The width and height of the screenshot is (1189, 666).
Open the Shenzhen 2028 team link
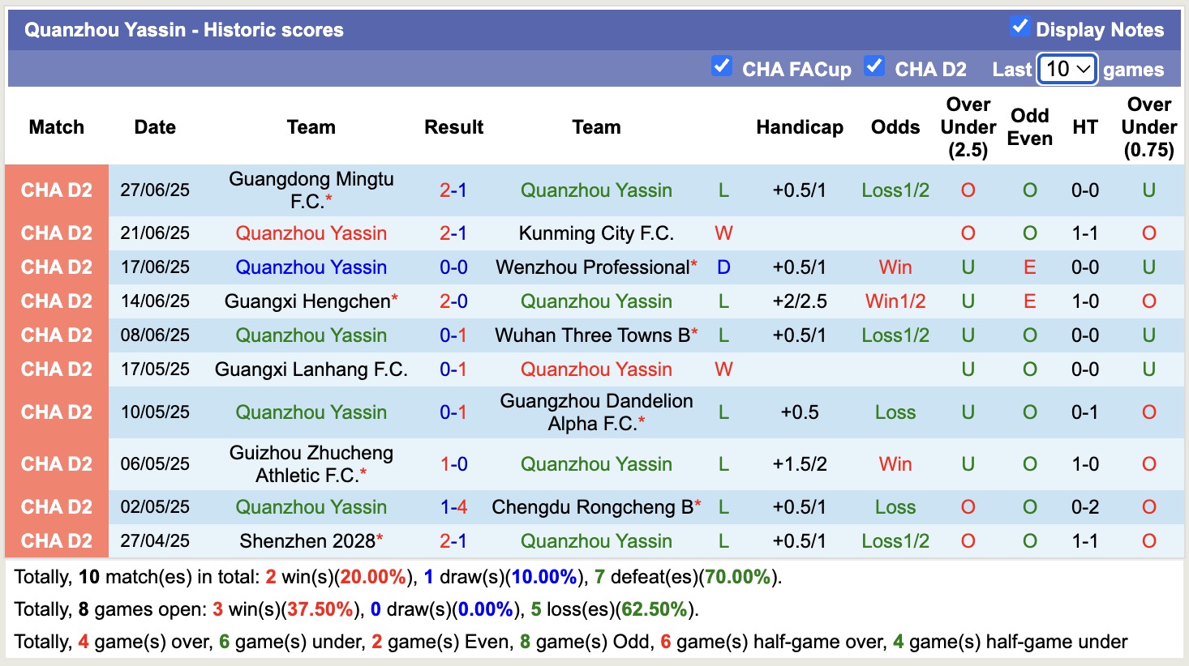pos(308,541)
